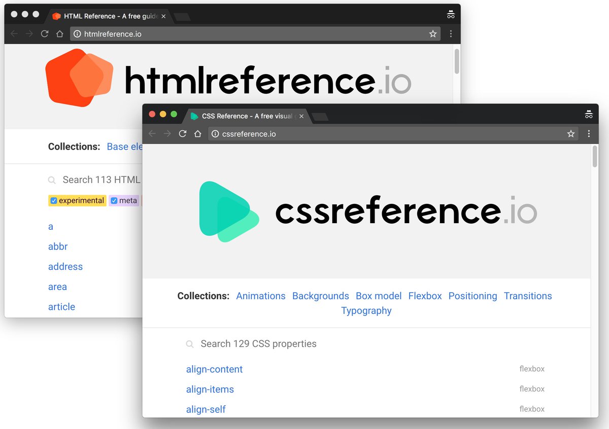Click the cssreference.io address bar
The width and height of the screenshot is (609, 429).
click(x=394, y=134)
